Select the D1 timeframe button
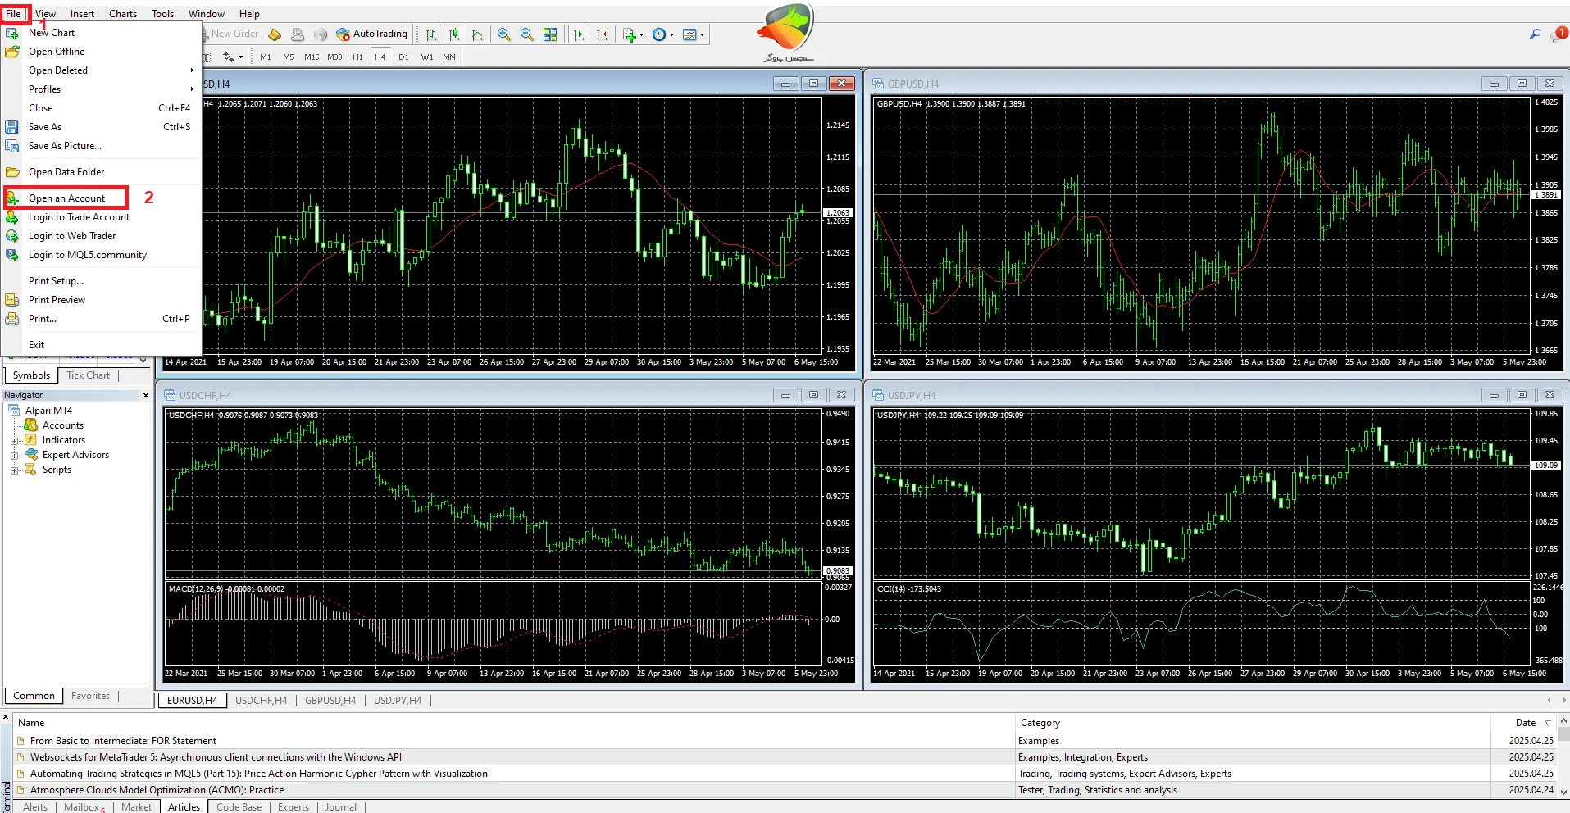This screenshot has height=813, width=1570. pos(403,57)
